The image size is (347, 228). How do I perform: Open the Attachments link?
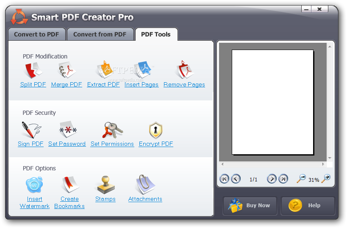[x=145, y=199]
